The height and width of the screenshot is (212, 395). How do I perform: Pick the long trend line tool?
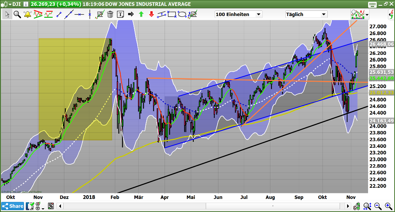(x=69, y=14)
